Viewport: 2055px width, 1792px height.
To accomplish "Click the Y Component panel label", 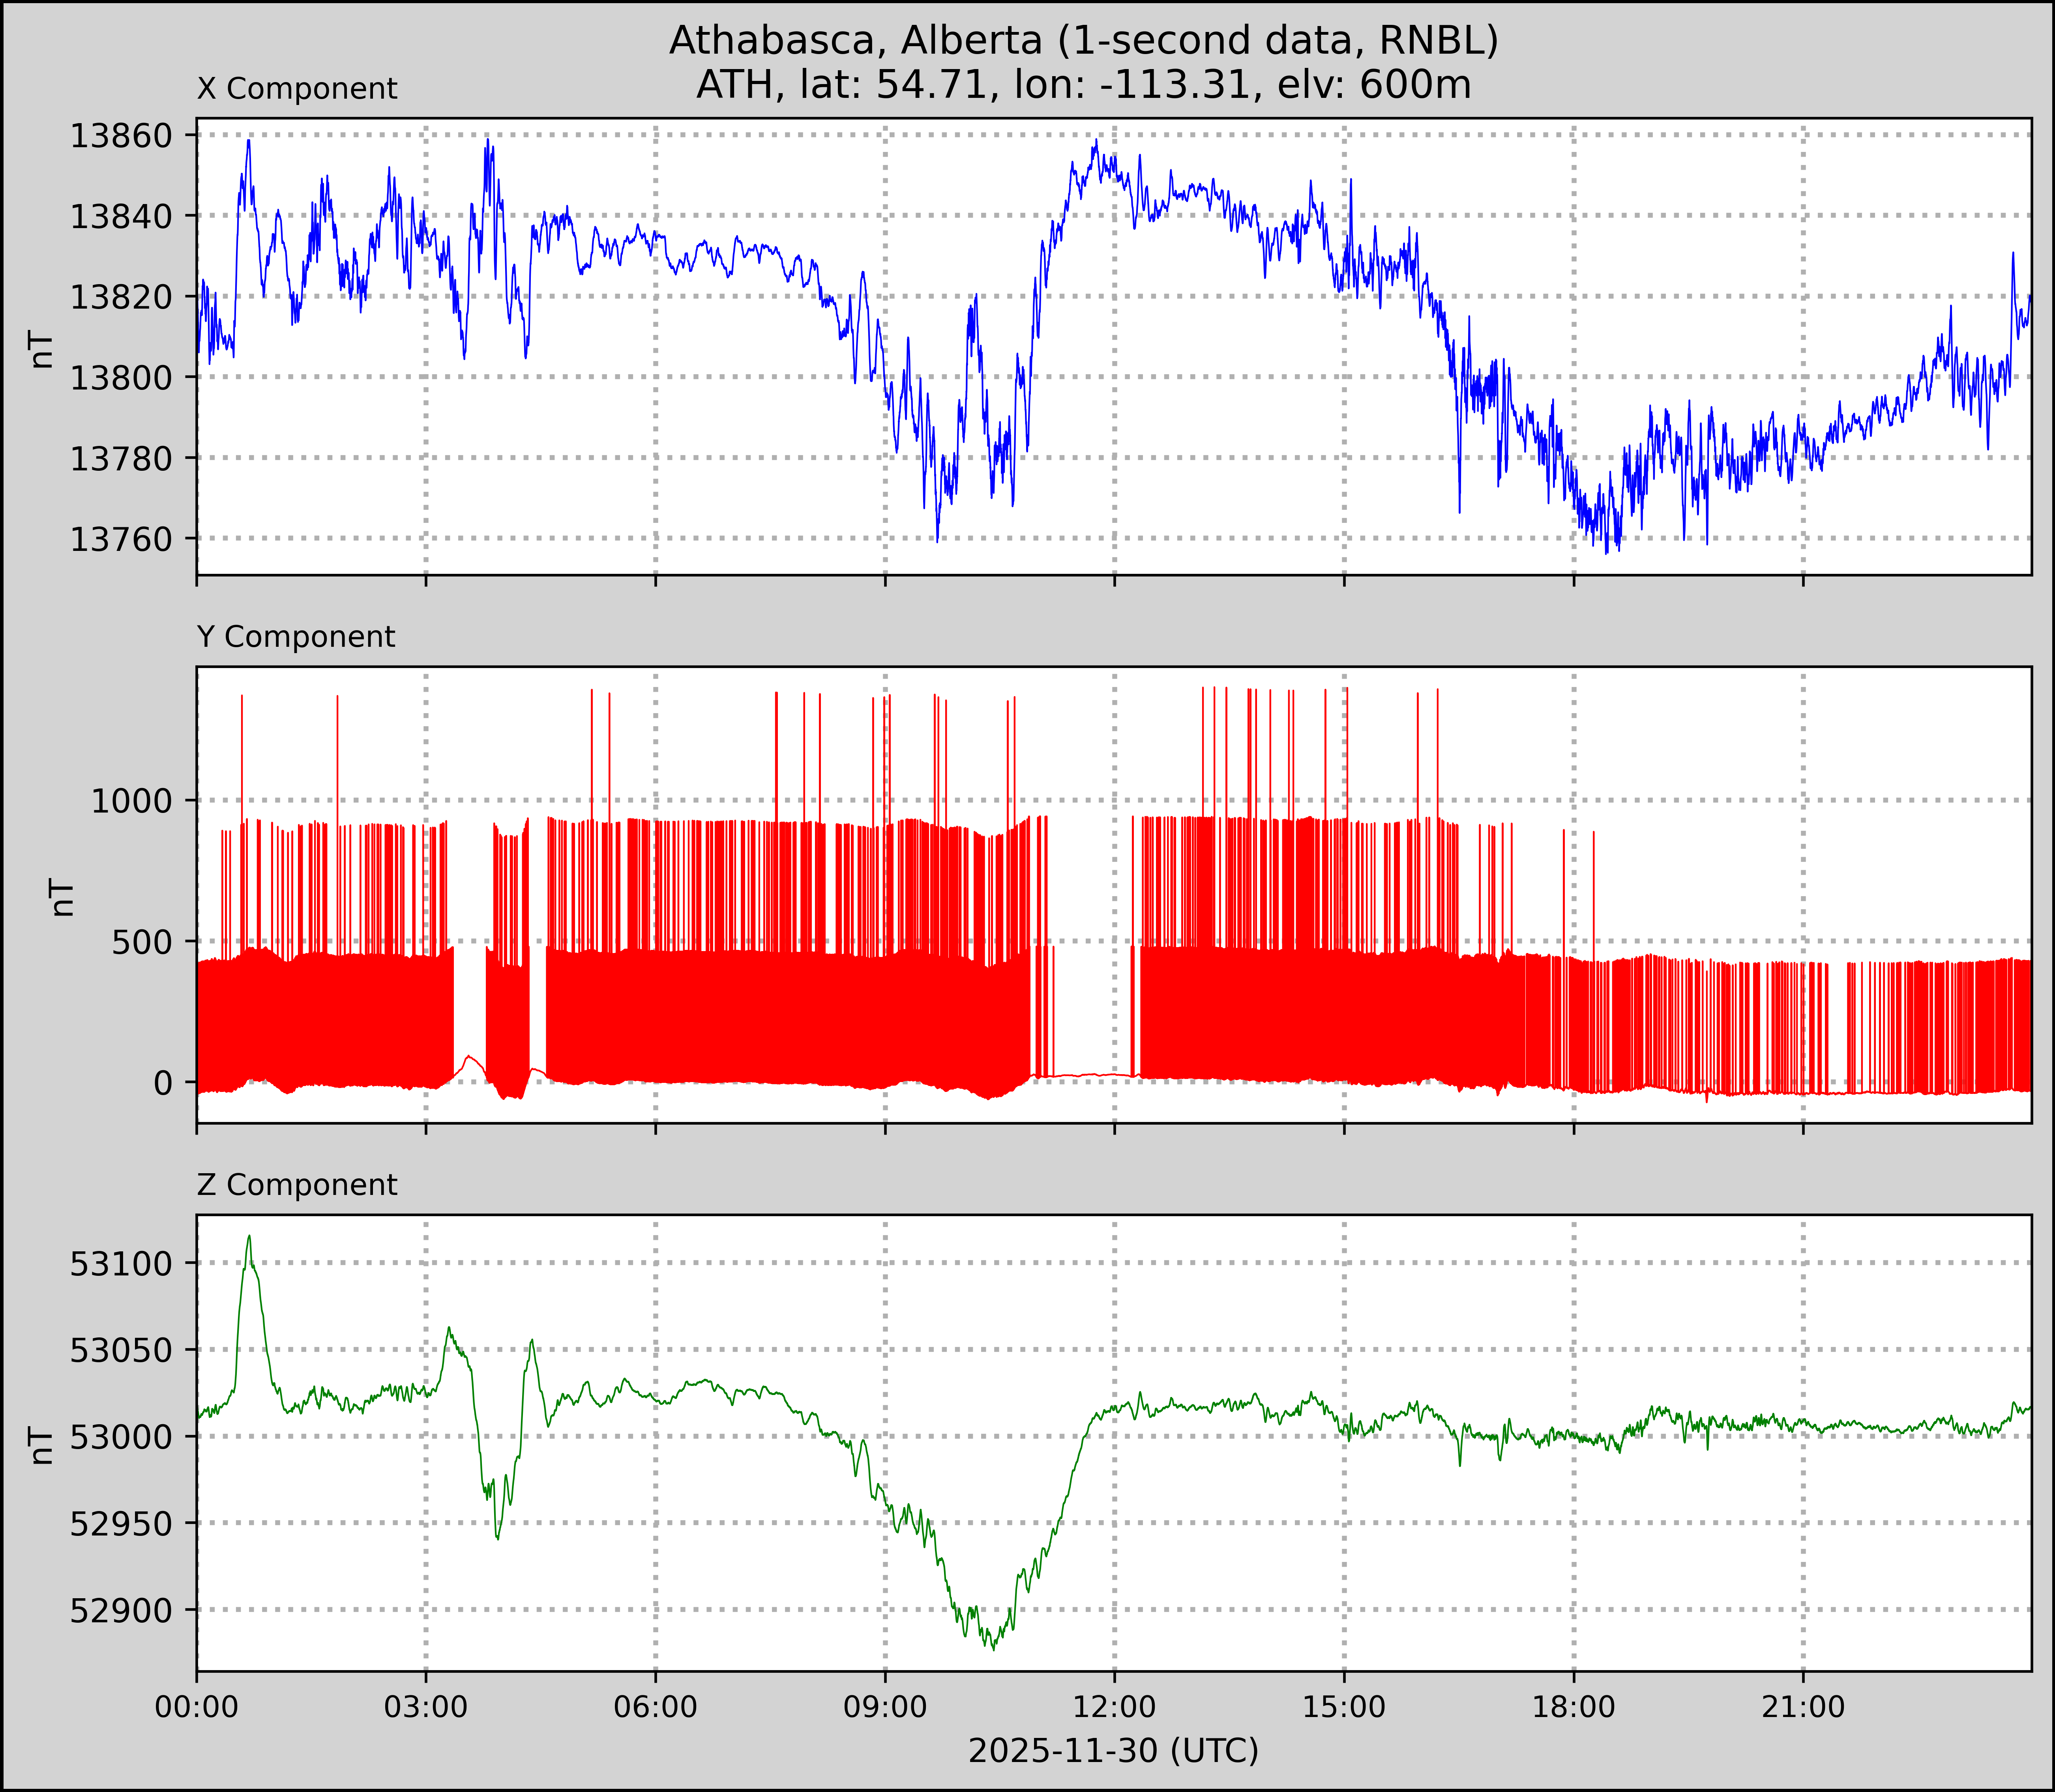I will pos(296,637).
